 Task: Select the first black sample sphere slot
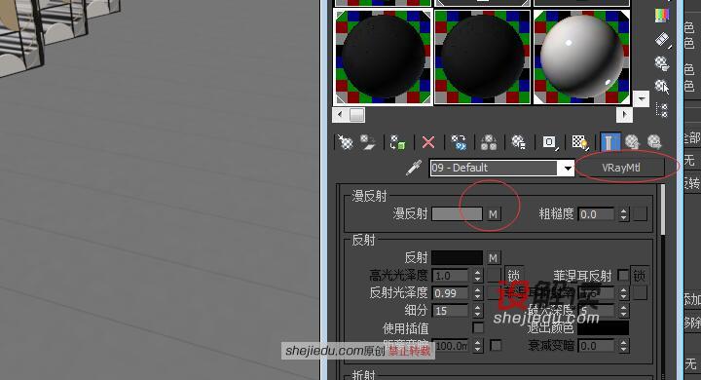coord(384,57)
